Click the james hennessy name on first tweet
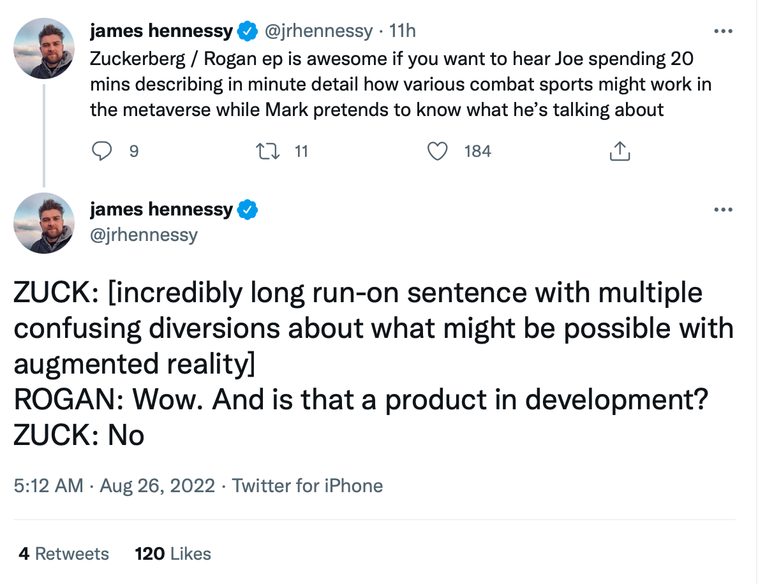 click(x=161, y=30)
